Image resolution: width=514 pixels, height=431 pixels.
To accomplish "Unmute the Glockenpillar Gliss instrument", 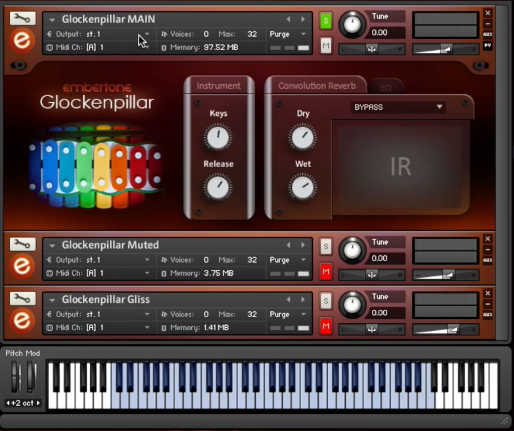I will [326, 326].
